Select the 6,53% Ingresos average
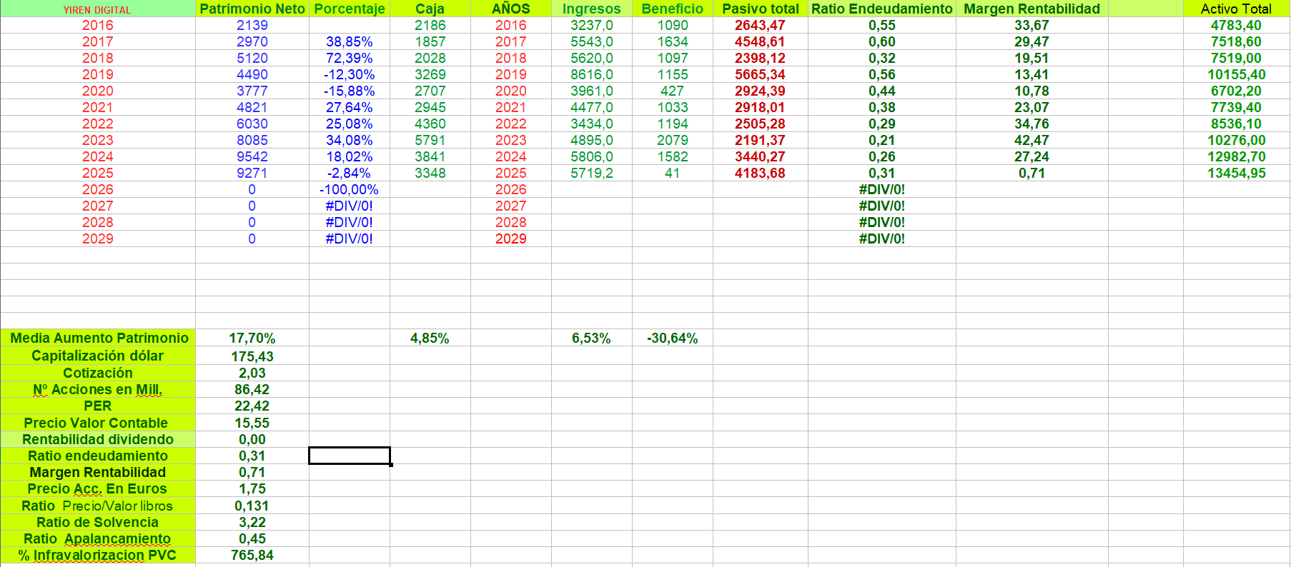This screenshot has height=567, width=1291. click(x=592, y=338)
